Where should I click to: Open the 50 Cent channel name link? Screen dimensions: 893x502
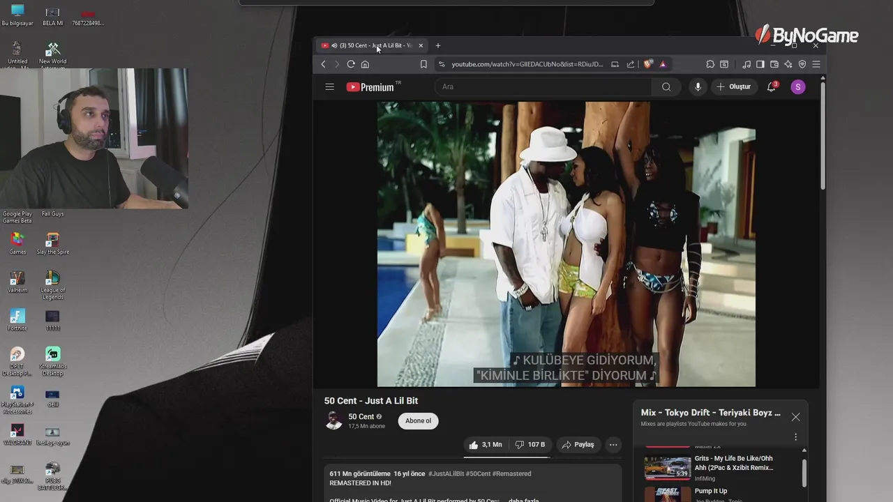(x=361, y=417)
